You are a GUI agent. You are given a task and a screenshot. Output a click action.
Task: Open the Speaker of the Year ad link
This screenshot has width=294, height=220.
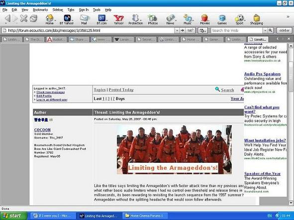click(262, 173)
